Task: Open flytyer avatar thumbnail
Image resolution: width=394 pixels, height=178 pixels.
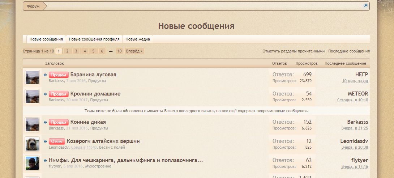Action: point(32,163)
